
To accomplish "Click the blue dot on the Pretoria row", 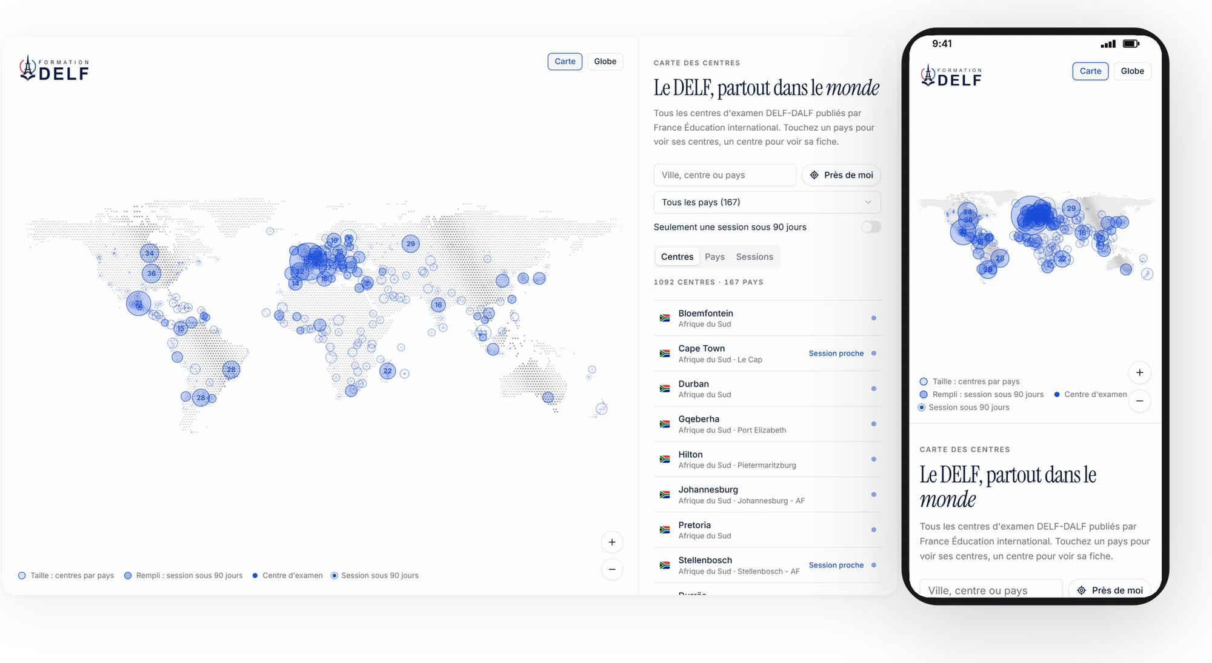I will 873,530.
